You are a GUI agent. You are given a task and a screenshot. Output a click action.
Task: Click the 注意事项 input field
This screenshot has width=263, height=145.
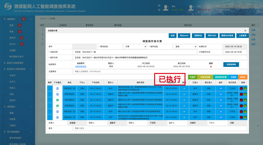[x=160, y=72]
